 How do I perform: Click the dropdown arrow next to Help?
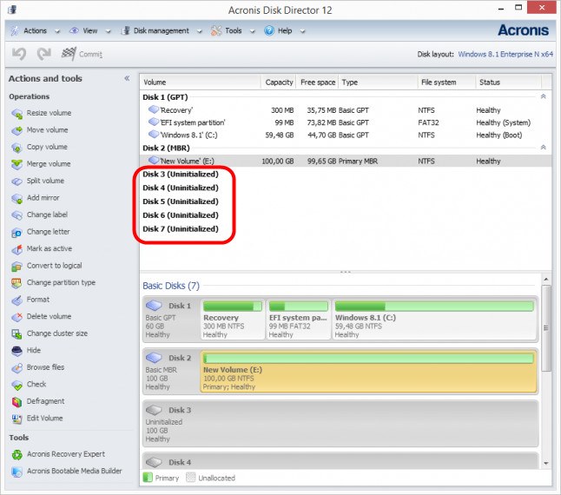pyautogui.click(x=303, y=31)
